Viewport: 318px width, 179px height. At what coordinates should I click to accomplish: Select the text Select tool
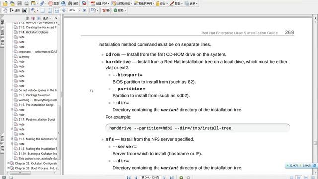click(15, 10)
